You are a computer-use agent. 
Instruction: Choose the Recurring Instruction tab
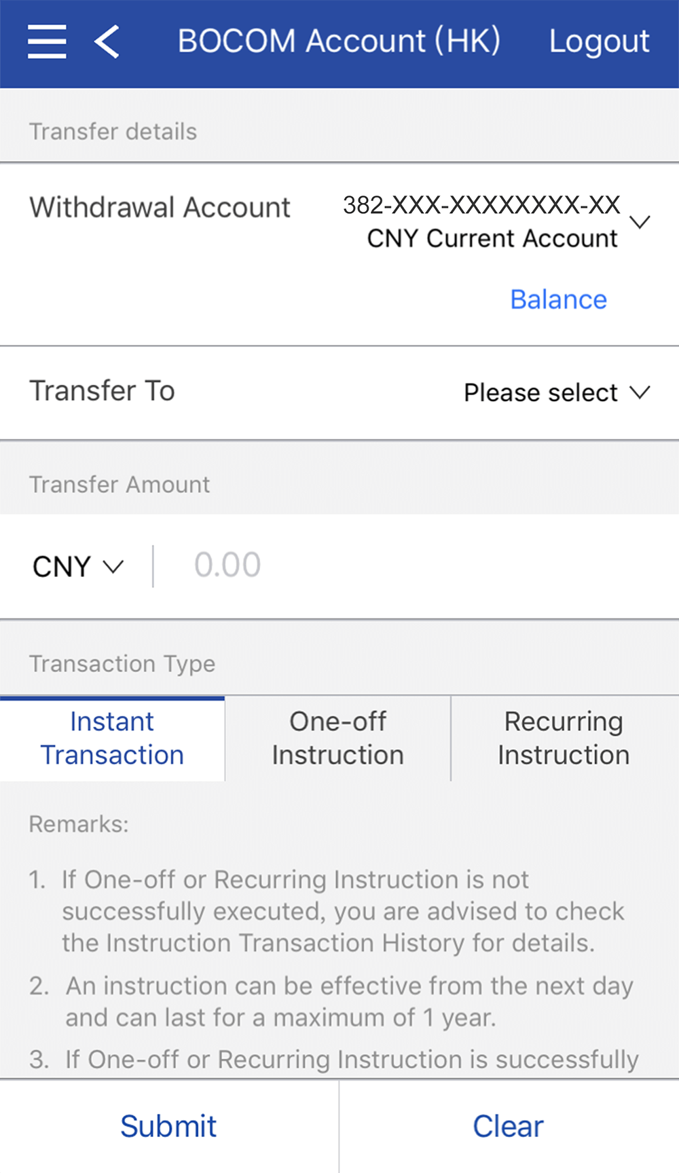[564, 739]
